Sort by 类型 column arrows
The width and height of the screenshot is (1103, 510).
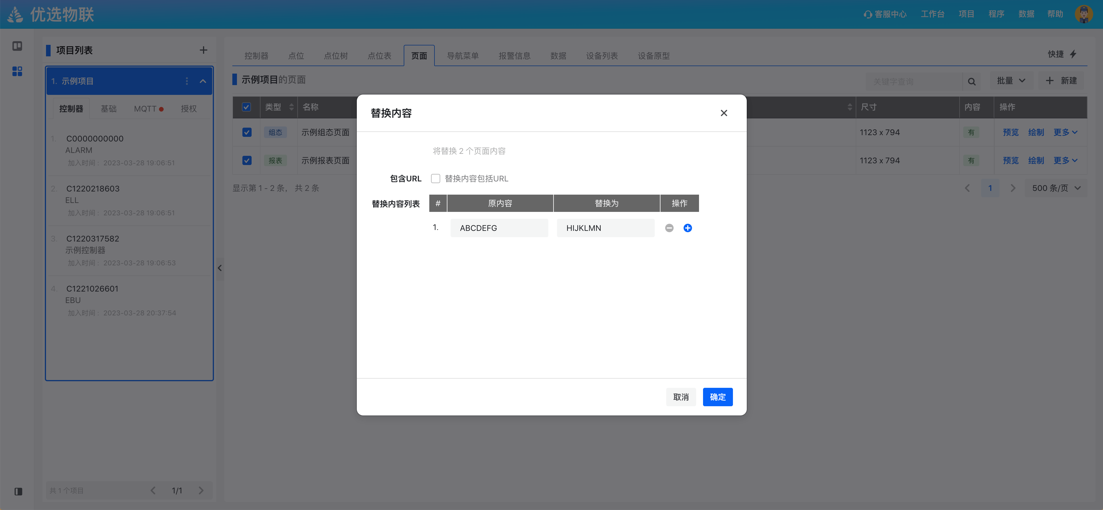pyautogui.click(x=292, y=107)
